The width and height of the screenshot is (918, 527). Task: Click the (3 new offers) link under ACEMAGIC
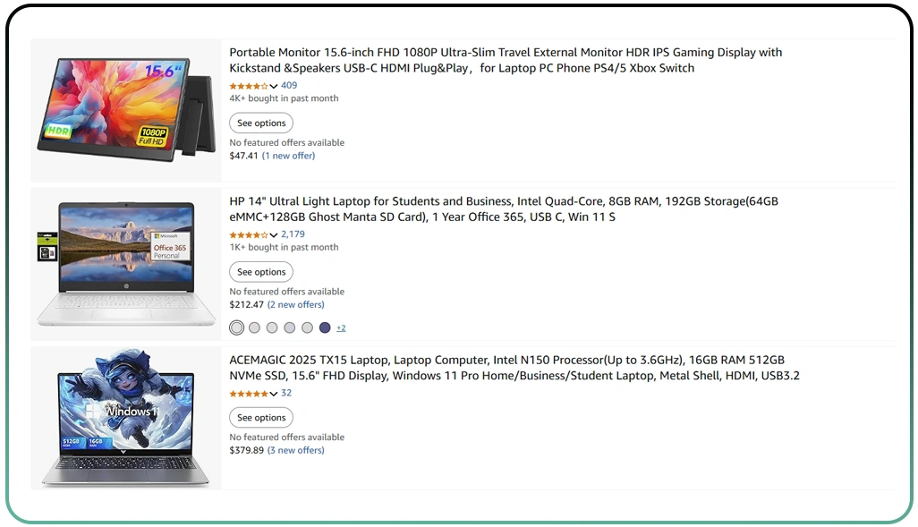(x=295, y=450)
